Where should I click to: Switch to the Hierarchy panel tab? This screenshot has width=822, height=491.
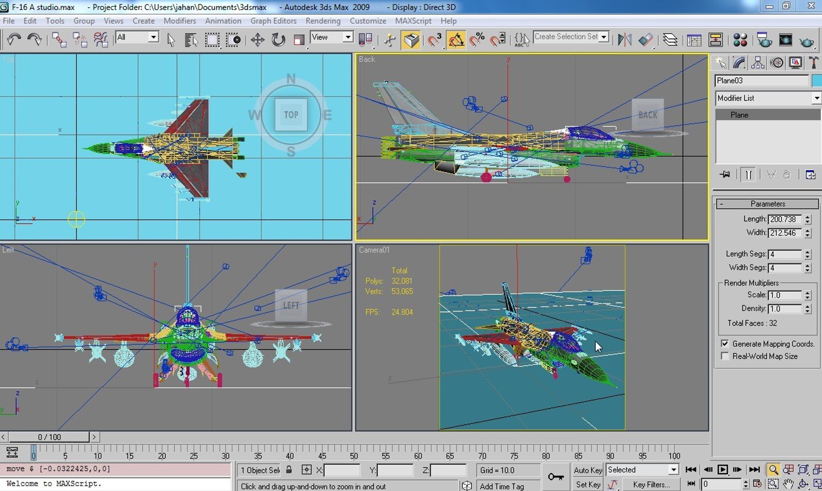(757, 63)
